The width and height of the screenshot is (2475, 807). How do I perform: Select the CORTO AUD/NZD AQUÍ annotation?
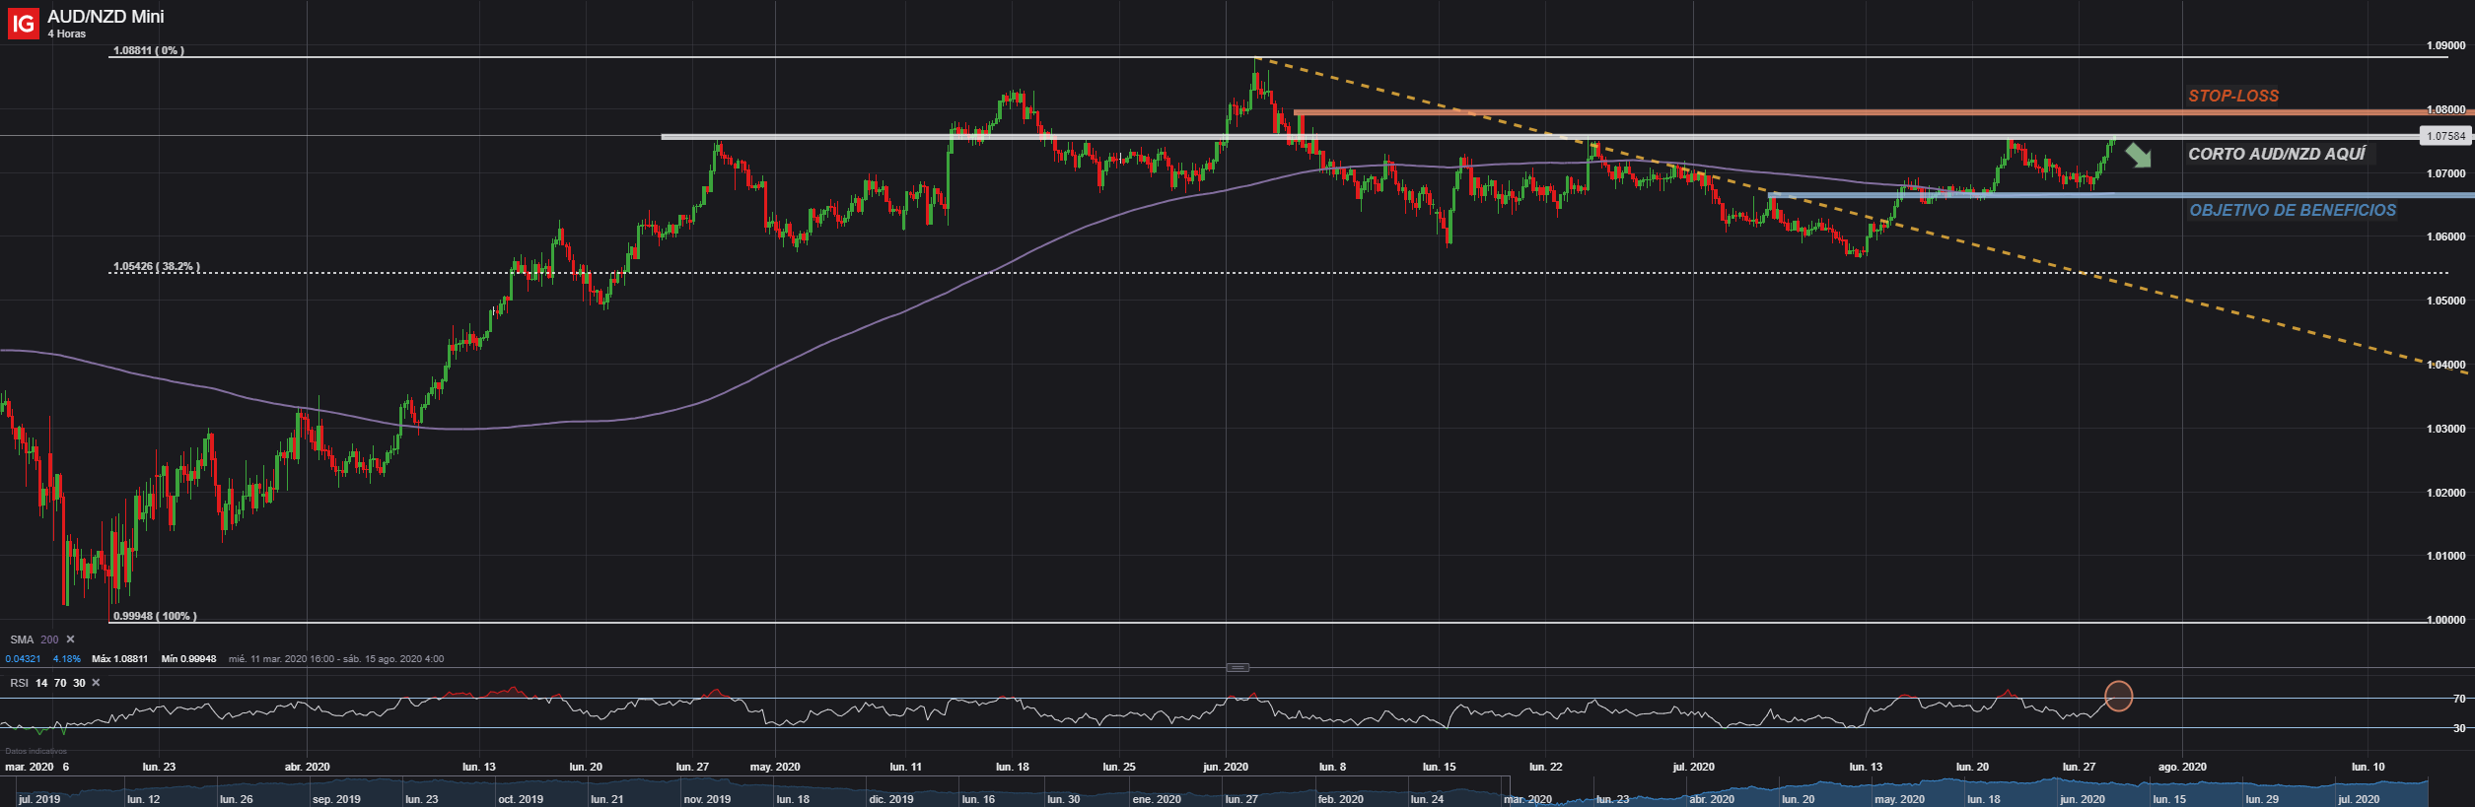click(x=2276, y=154)
